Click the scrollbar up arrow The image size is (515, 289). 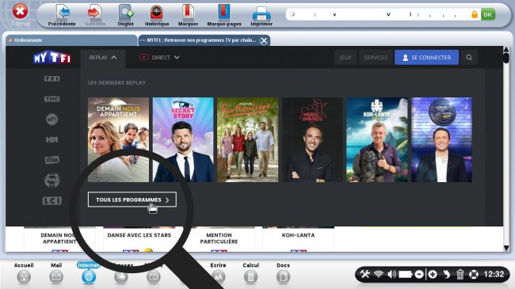click(x=506, y=50)
